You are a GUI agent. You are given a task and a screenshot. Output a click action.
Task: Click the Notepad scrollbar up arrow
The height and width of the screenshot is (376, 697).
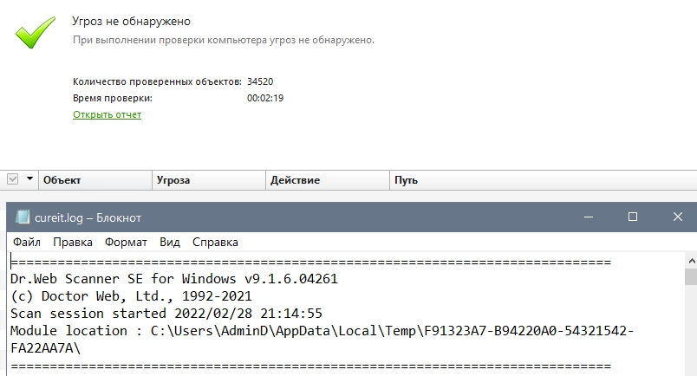click(691, 261)
